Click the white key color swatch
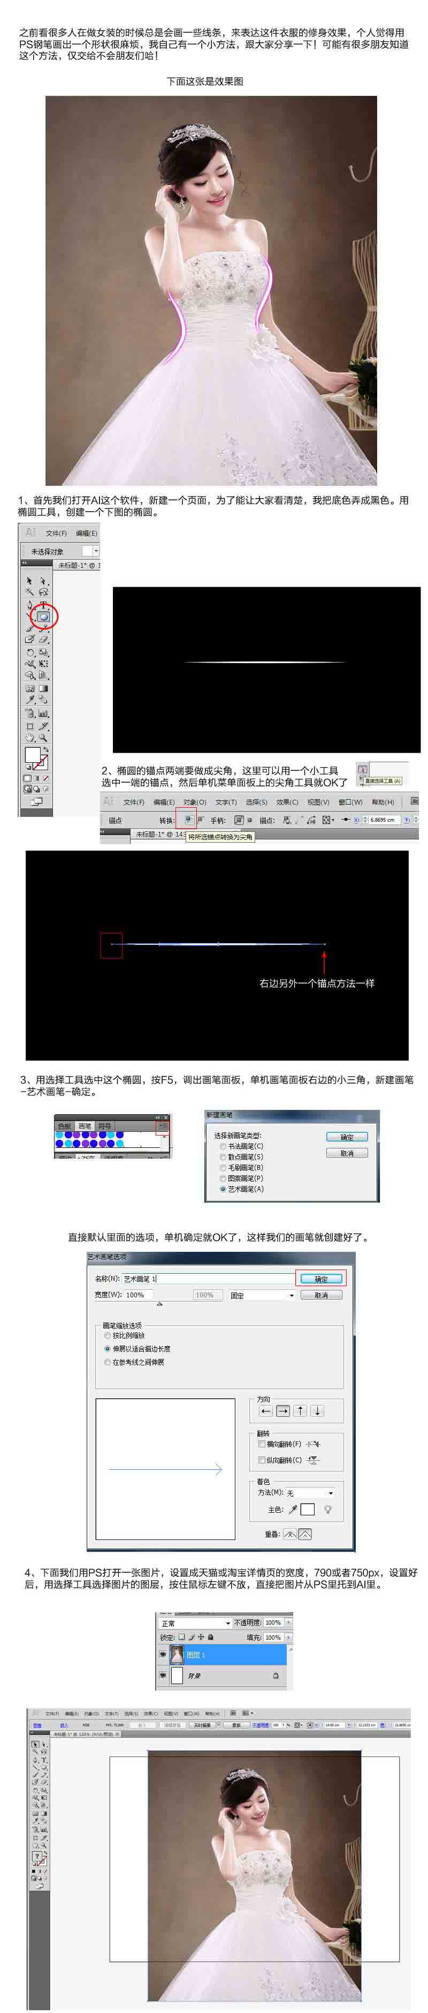The width and height of the screenshot is (428, 2013). 308,1509
